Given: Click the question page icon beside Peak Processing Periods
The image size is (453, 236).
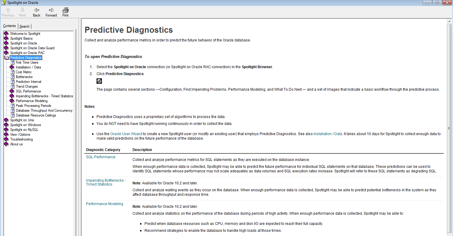Looking at the screenshot, I should tap(13, 106).
